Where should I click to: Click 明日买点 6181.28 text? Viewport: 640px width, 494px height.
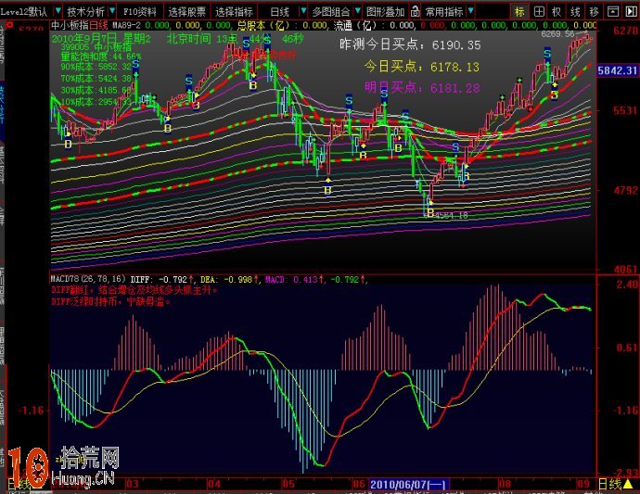(x=422, y=88)
